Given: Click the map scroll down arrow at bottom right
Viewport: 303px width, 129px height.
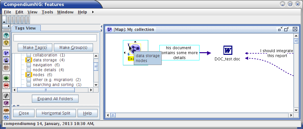Looking at the screenshot, I should (x=296, y=110).
